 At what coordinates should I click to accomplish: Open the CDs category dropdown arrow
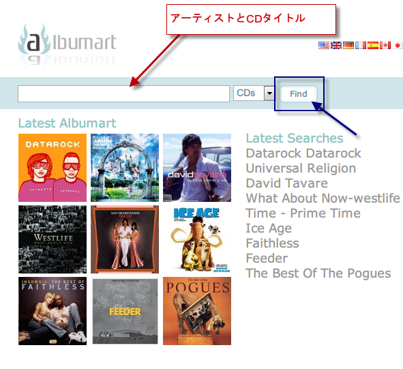pyautogui.click(x=269, y=93)
